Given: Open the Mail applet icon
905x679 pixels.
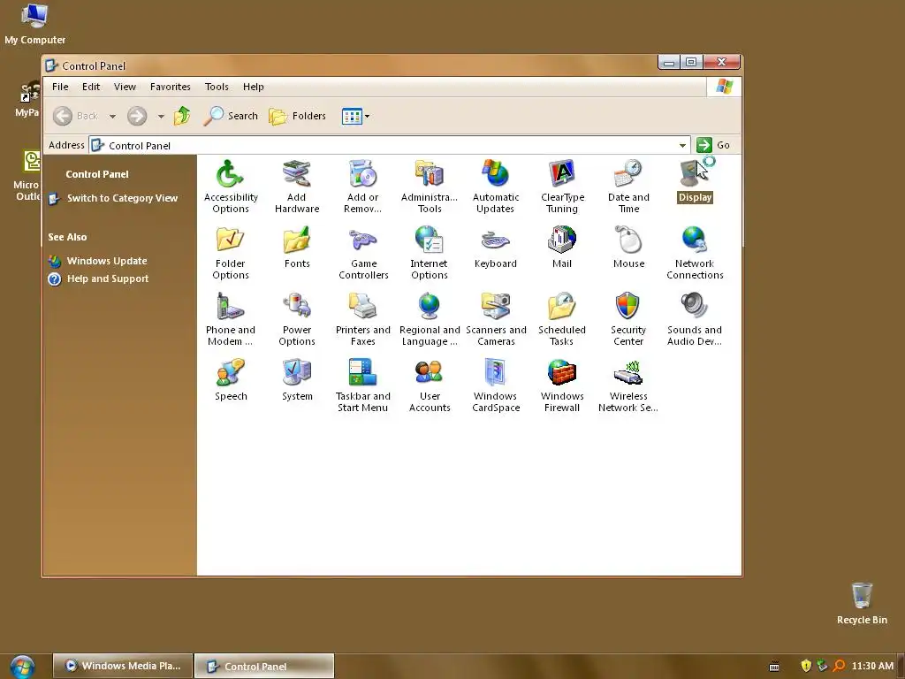Looking at the screenshot, I should (562, 248).
